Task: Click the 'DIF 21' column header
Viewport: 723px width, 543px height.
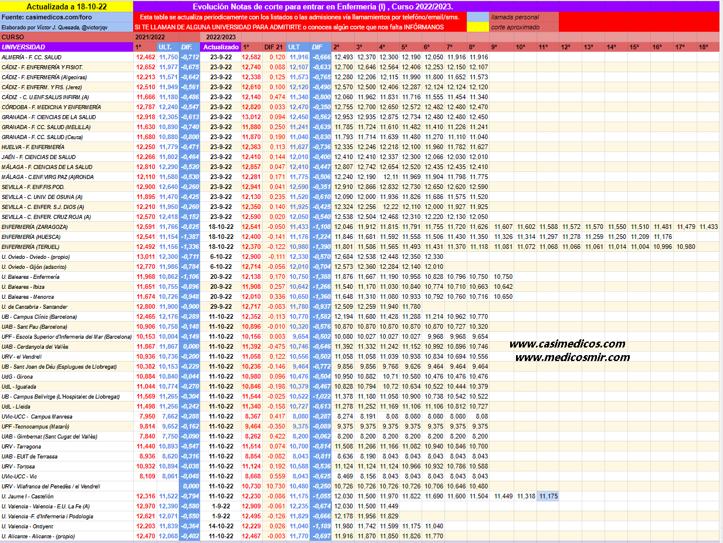Action: point(274,47)
